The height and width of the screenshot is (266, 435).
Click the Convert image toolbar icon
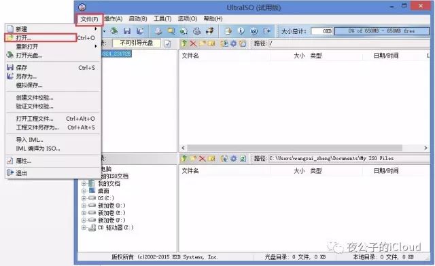[184, 31]
